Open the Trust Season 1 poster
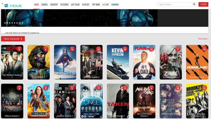Screen dimensions: 211x119 39,62
